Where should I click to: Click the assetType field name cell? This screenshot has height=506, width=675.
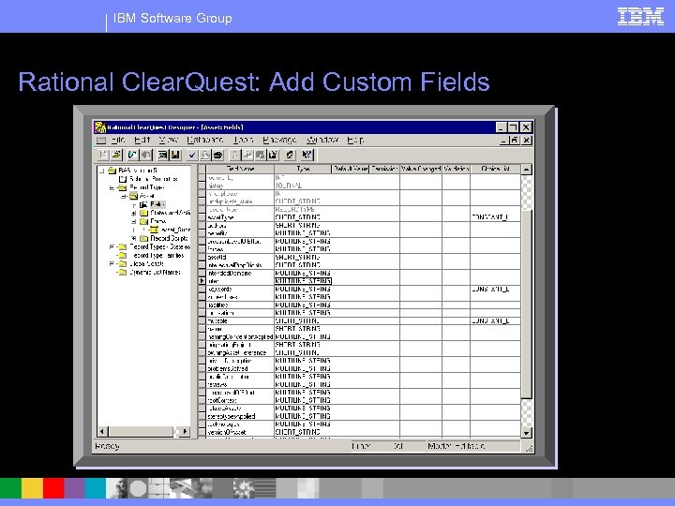coord(240,217)
